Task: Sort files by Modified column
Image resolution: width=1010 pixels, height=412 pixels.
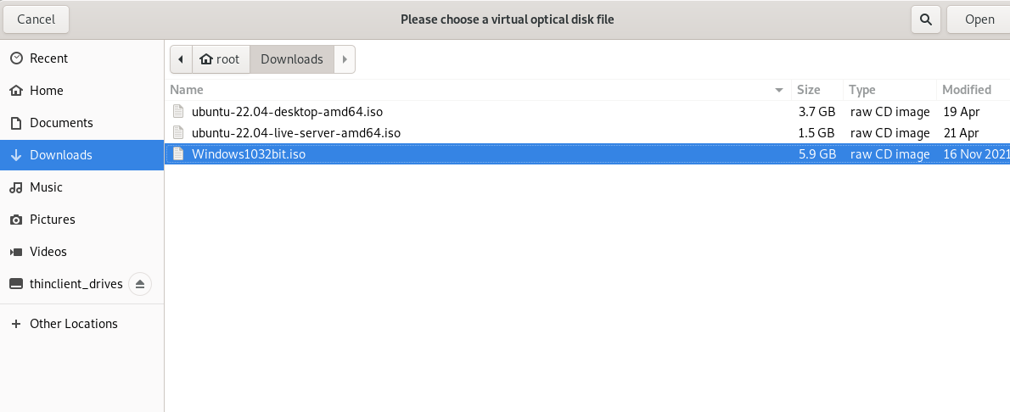Action: 973,90
